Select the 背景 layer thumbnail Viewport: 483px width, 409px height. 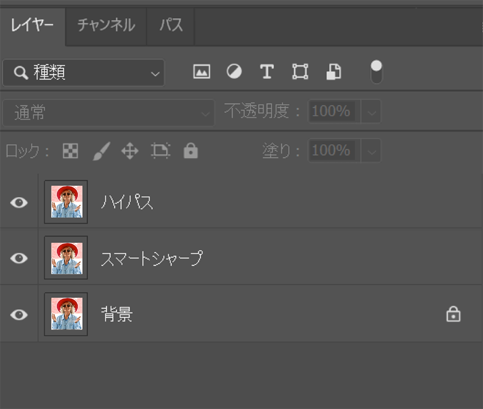pos(66,314)
